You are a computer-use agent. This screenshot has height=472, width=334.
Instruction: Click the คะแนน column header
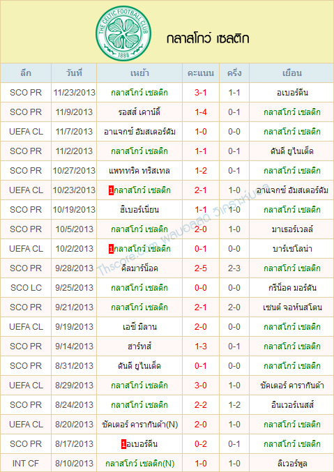click(x=201, y=73)
